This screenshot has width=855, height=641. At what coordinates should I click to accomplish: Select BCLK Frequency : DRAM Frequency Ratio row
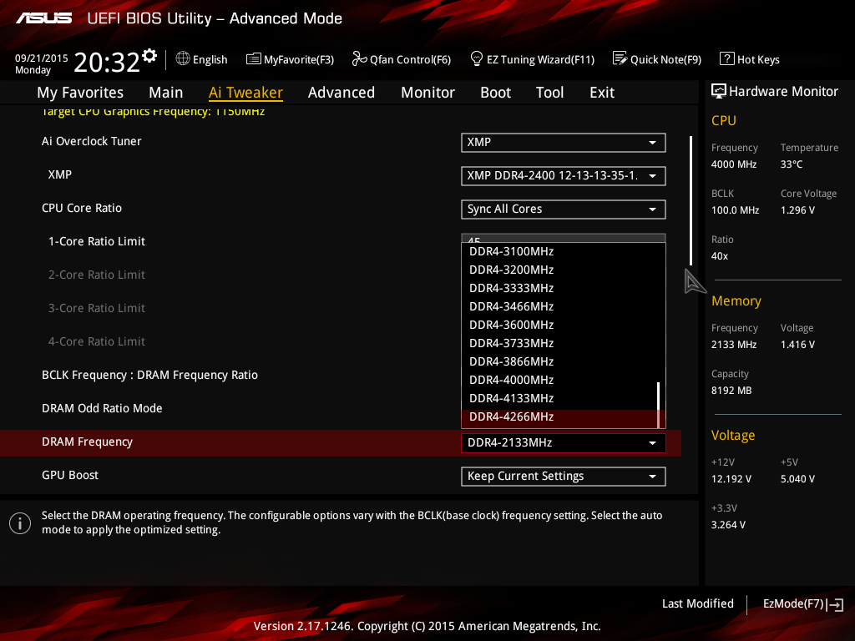pyautogui.click(x=150, y=375)
